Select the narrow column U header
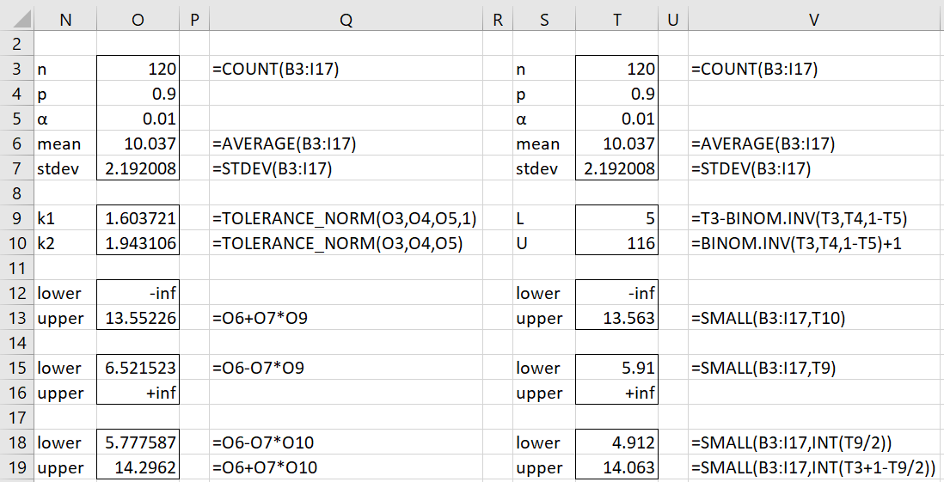Viewport: 944px width, 482px height. 673,21
